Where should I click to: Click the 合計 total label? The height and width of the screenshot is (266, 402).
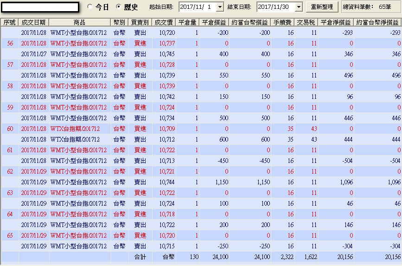pos(140,257)
